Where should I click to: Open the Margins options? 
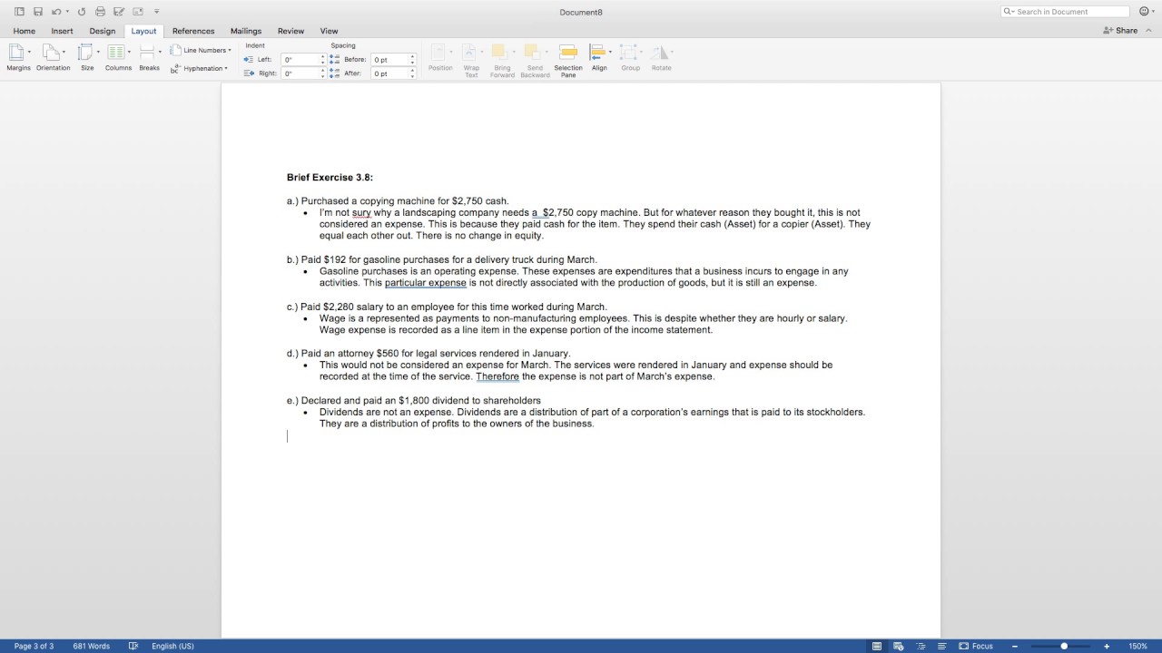[18, 57]
